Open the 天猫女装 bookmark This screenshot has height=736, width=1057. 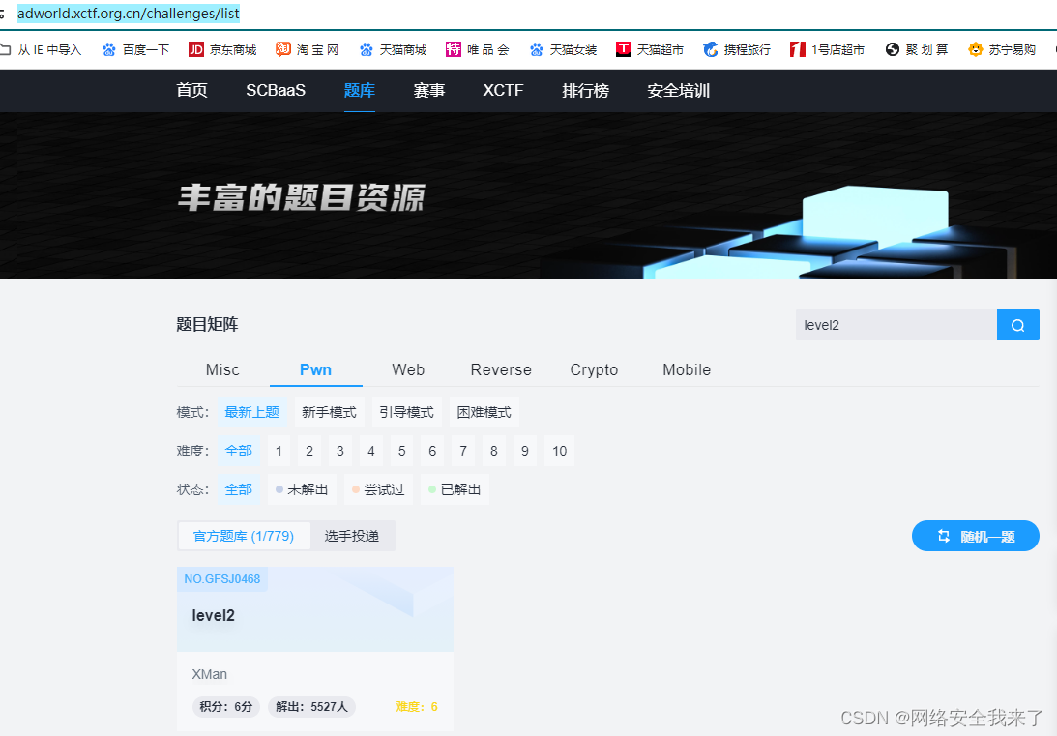563,50
